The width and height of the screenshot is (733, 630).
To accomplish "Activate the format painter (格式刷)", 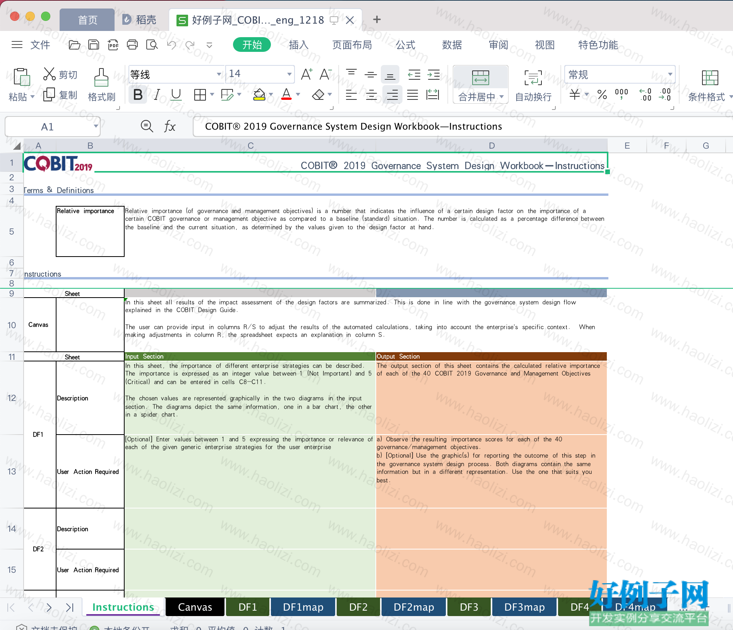I will pyautogui.click(x=101, y=85).
